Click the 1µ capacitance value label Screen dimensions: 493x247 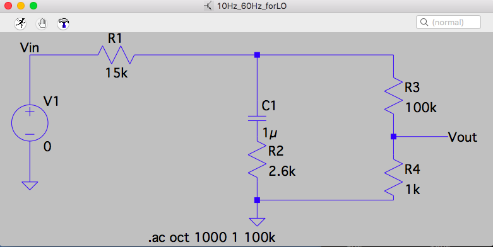tap(270, 133)
